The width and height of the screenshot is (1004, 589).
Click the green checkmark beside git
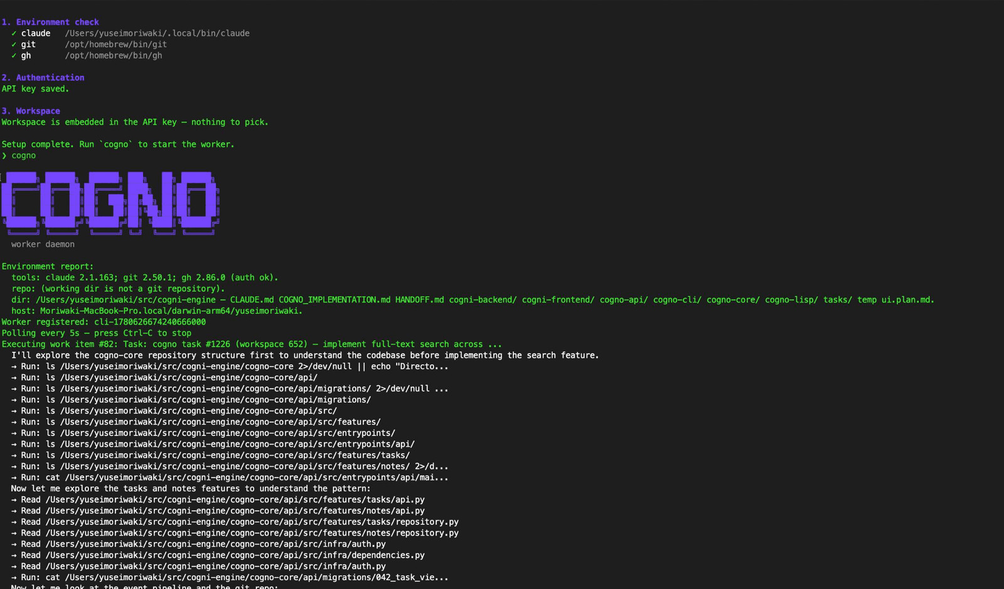click(x=14, y=45)
